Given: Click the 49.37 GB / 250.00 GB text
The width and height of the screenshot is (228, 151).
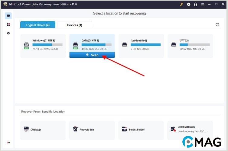Looking at the screenshot, I should coord(94,49).
